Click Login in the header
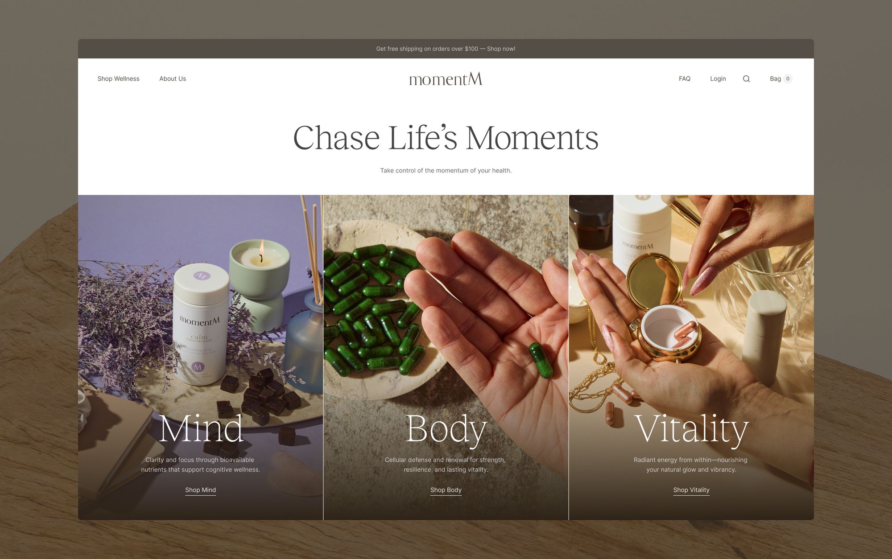 718,79
